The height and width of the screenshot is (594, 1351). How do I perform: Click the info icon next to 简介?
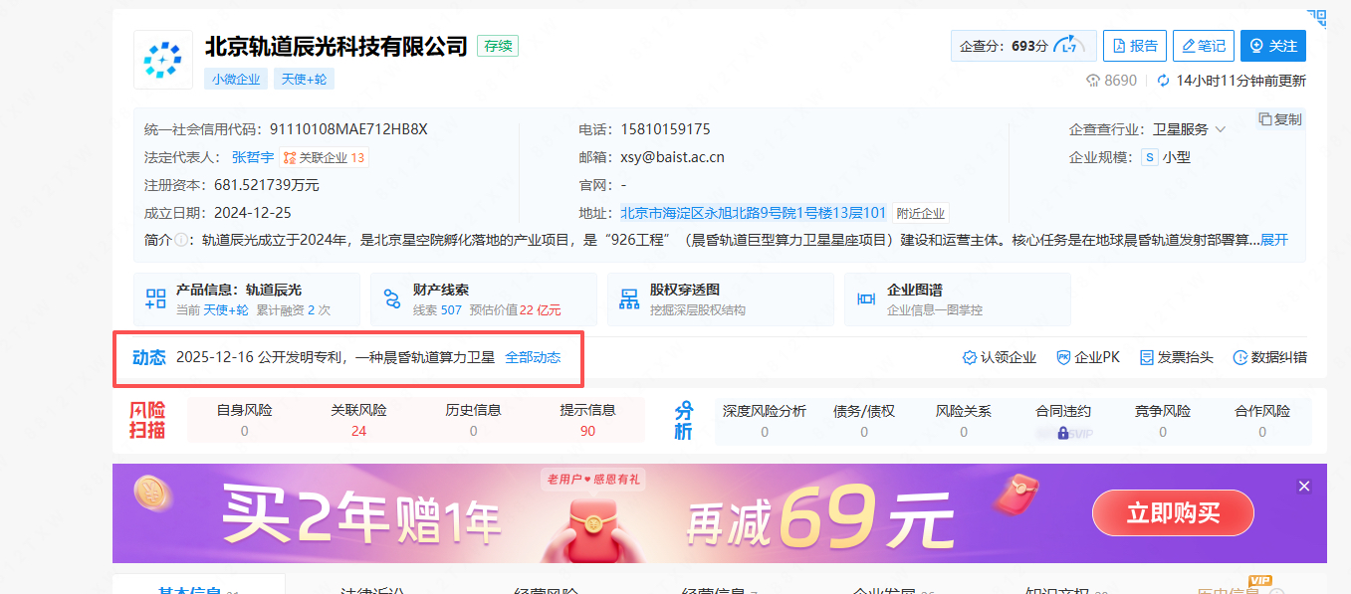pyautogui.click(x=181, y=240)
